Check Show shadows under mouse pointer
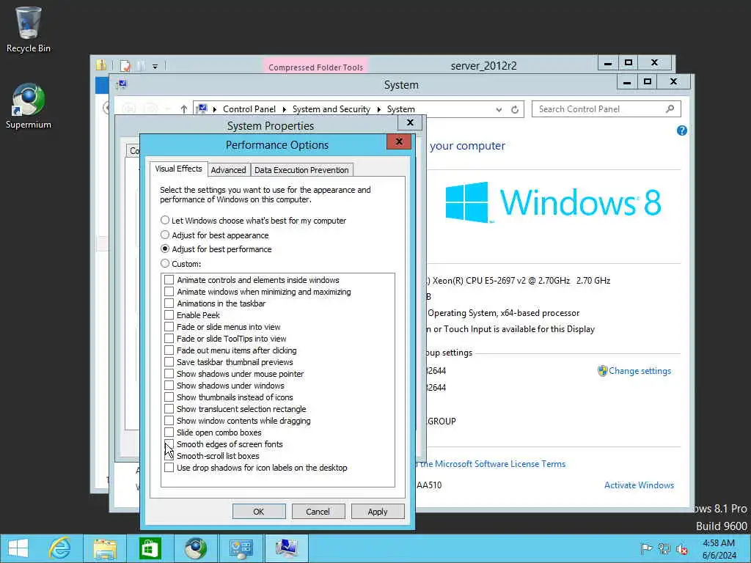 [x=169, y=373]
